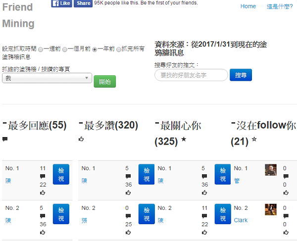Click the comment icon under 最多回應 heading
Screen dimensions: 297x241
(5, 139)
